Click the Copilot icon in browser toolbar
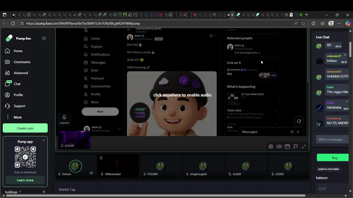 pos(348,23)
